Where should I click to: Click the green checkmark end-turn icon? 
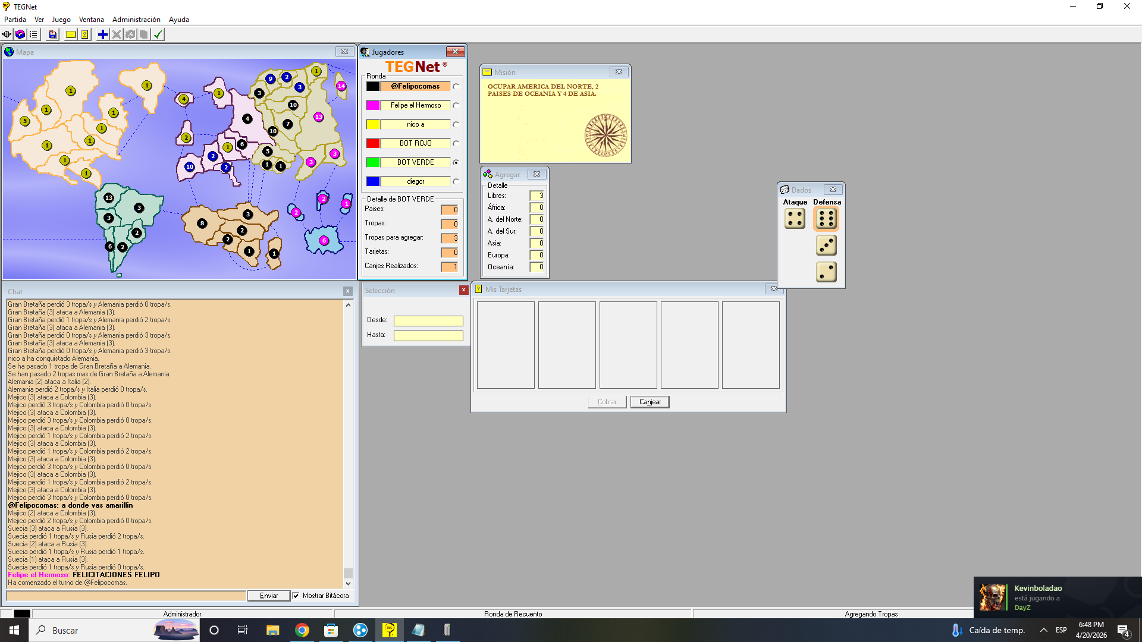pos(158,34)
